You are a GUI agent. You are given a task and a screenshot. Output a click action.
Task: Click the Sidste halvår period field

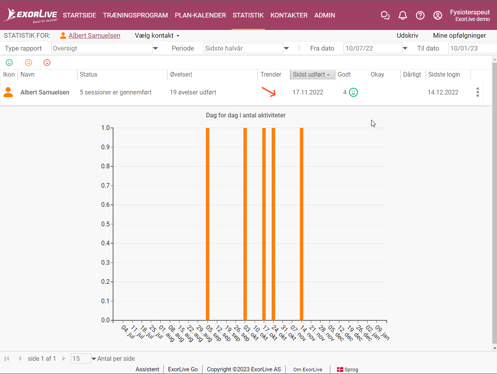click(x=244, y=48)
